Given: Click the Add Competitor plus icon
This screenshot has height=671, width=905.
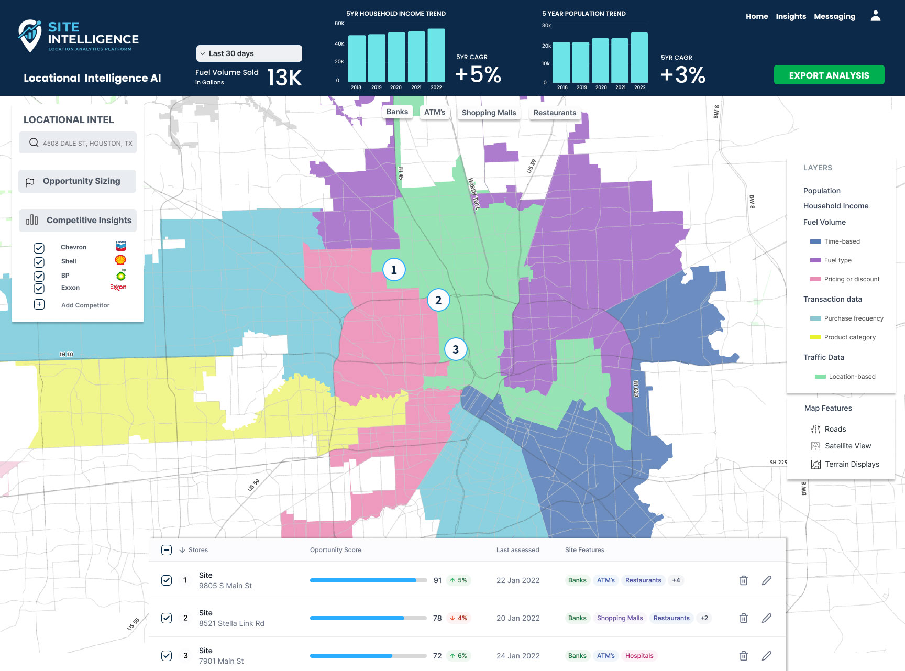Looking at the screenshot, I should point(39,304).
